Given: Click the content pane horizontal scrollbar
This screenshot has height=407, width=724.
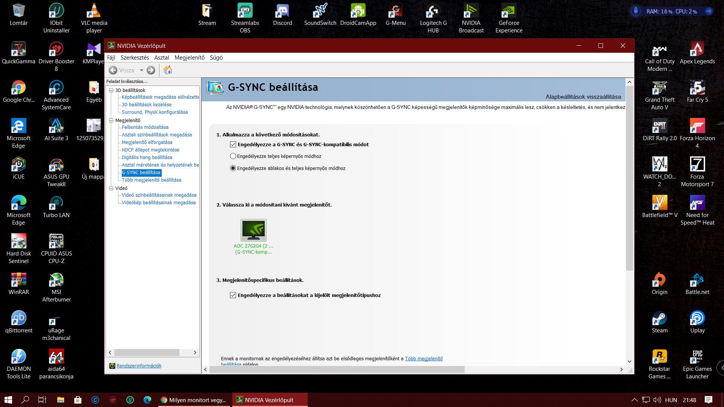Looking at the screenshot, I should (337, 369).
